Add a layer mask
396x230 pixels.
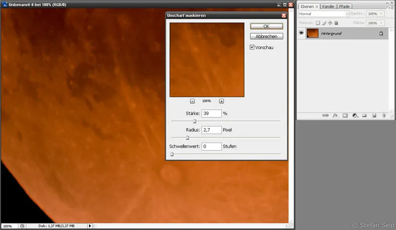pos(345,115)
